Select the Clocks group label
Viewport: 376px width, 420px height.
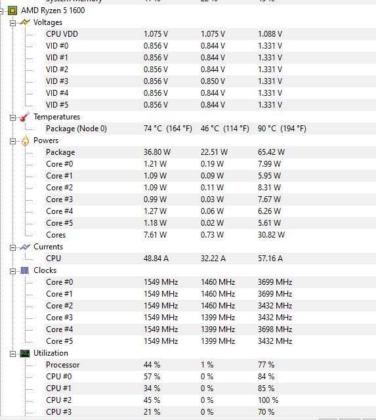[45, 270]
